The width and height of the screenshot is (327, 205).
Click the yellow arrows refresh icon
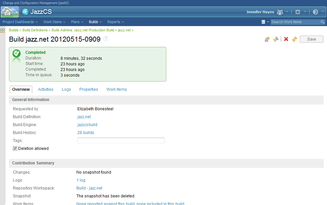tap(295, 39)
